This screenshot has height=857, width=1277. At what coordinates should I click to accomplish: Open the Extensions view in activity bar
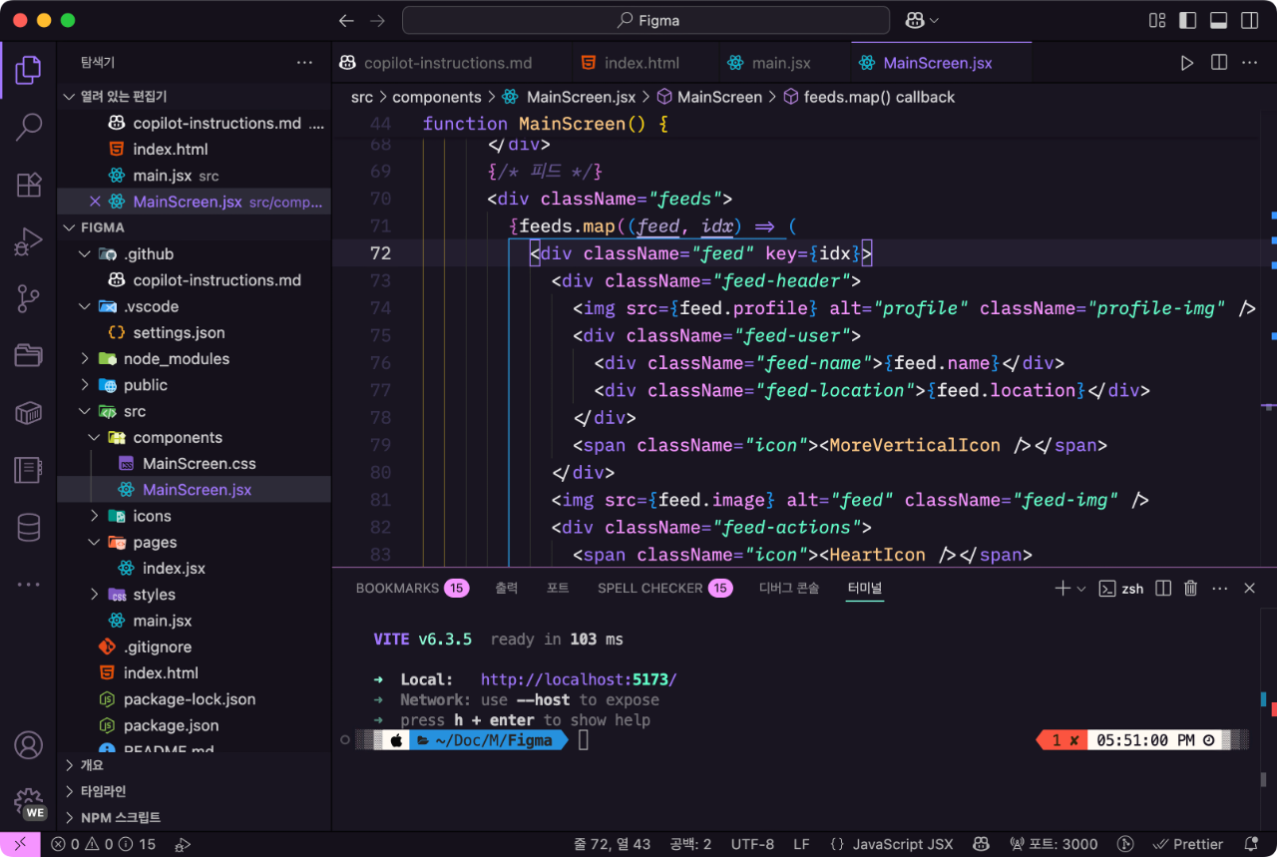click(28, 185)
